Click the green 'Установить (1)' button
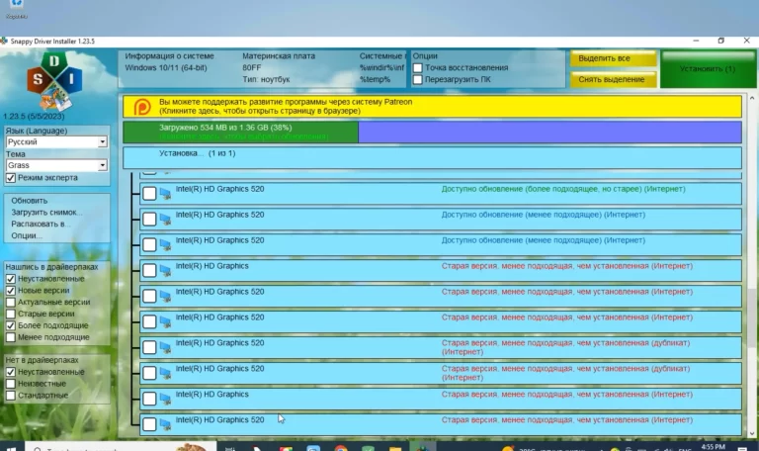Image resolution: width=759 pixels, height=451 pixels. pyautogui.click(x=708, y=69)
